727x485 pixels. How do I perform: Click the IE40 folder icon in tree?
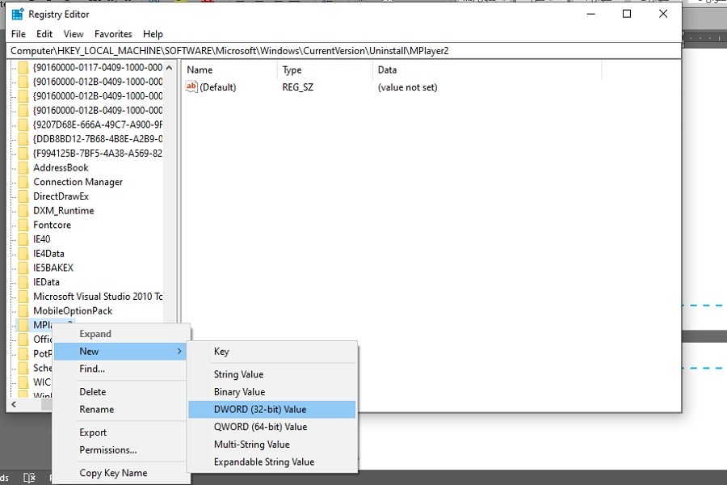click(x=23, y=239)
